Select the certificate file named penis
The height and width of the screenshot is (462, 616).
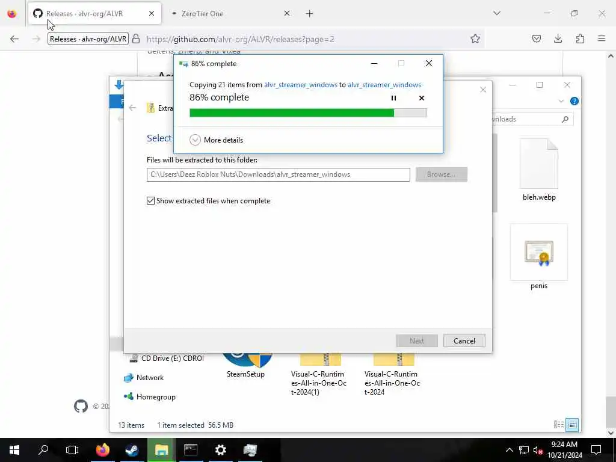(x=539, y=257)
